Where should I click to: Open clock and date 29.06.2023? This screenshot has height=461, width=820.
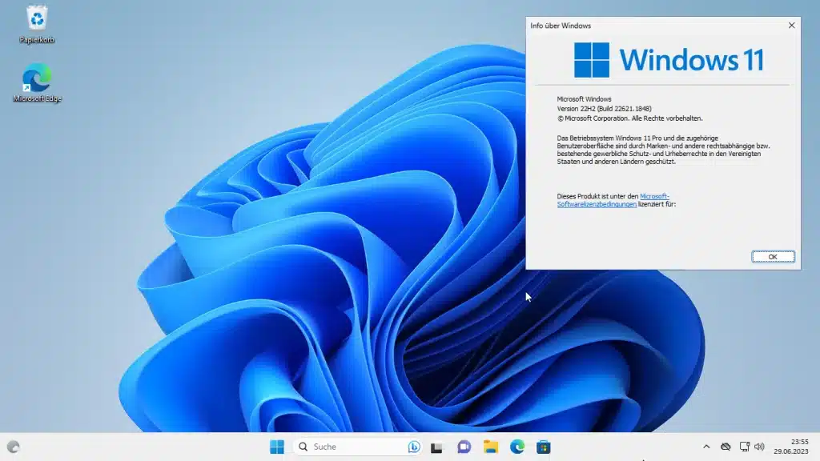point(791,447)
